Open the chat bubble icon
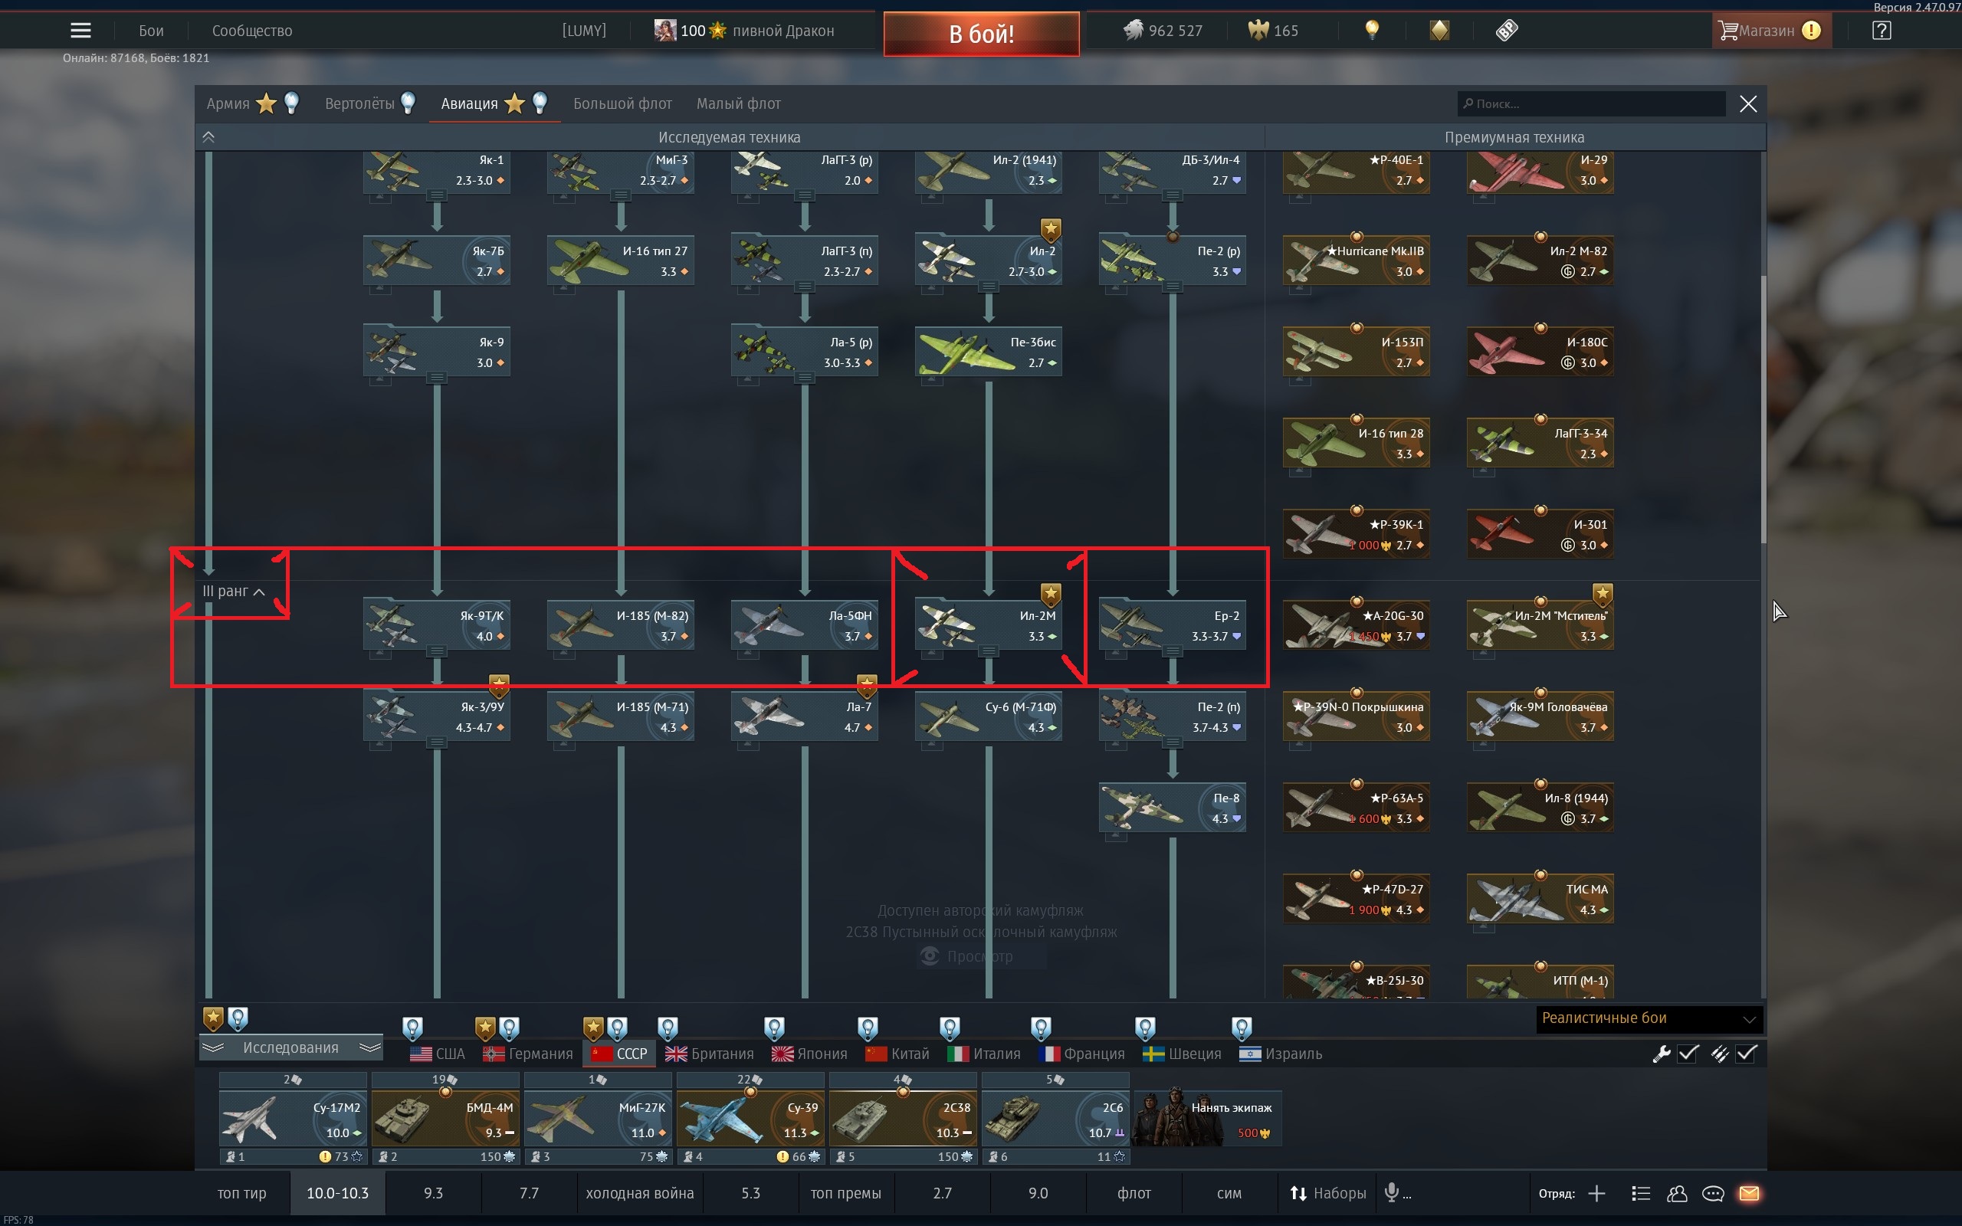The height and width of the screenshot is (1226, 1962). (x=1713, y=1194)
